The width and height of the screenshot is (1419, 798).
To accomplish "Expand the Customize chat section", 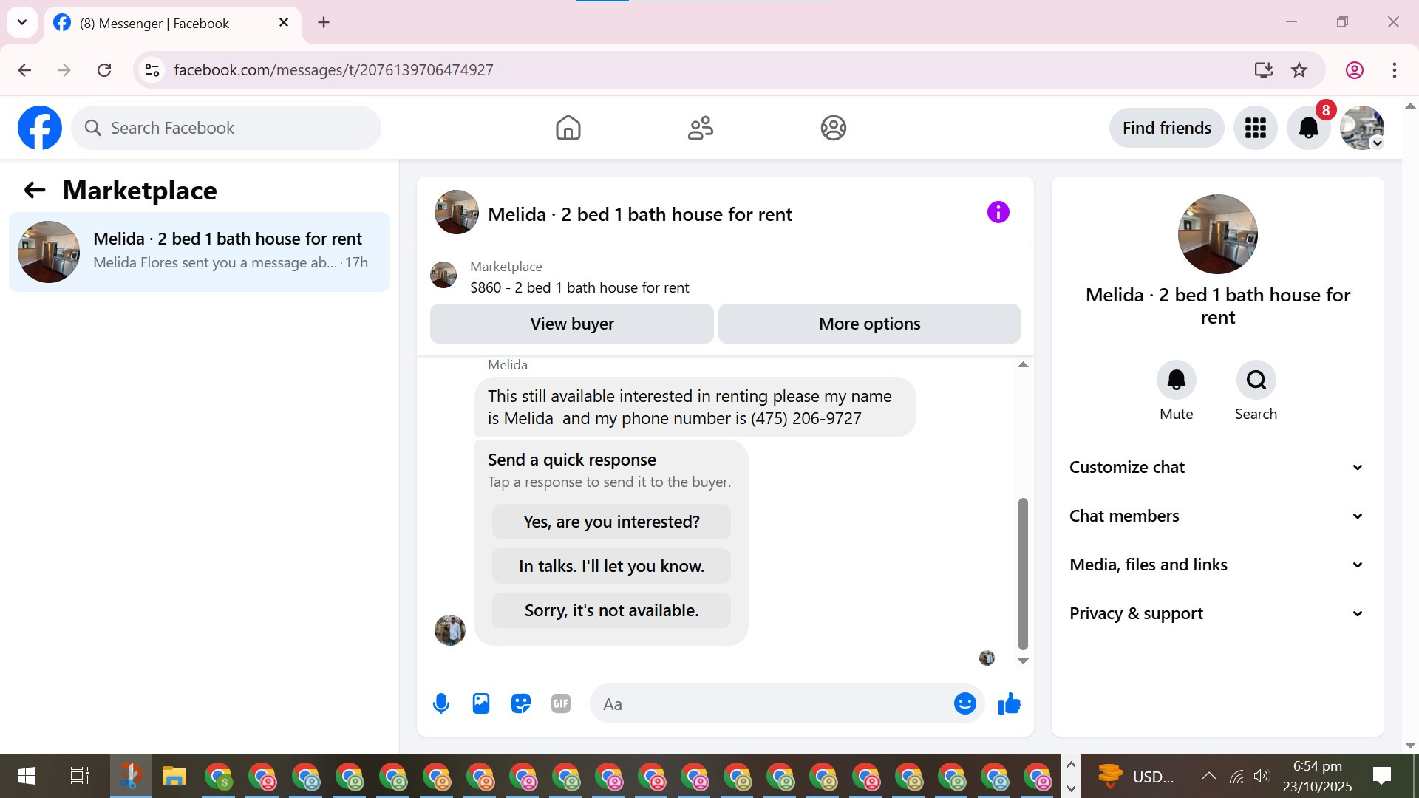I will click(x=1216, y=467).
